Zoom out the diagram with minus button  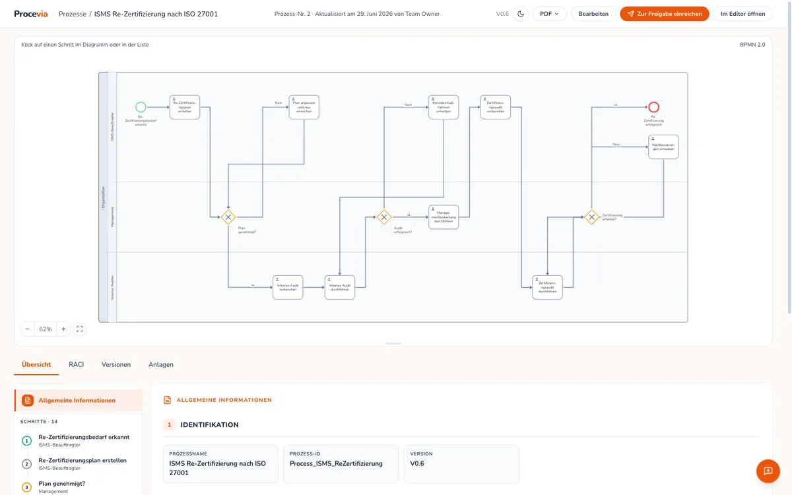pyautogui.click(x=28, y=329)
